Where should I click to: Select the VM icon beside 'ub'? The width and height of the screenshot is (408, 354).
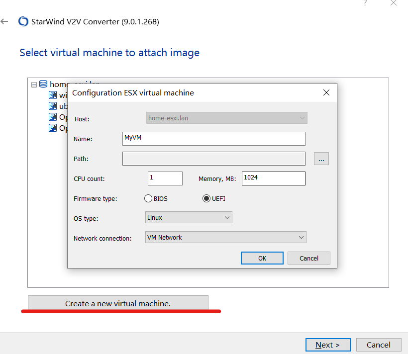[53, 106]
